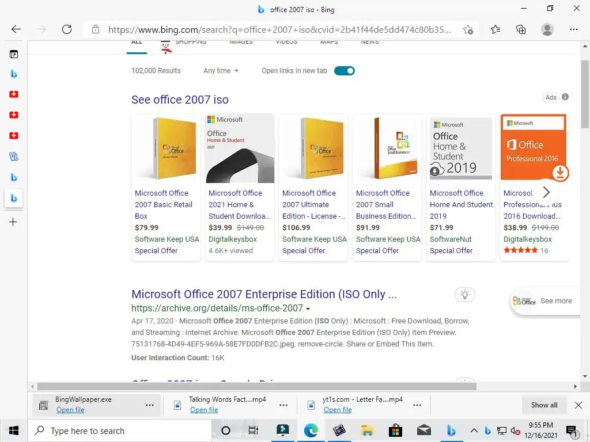Show next shopping ads with chevron arrow

(x=546, y=192)
